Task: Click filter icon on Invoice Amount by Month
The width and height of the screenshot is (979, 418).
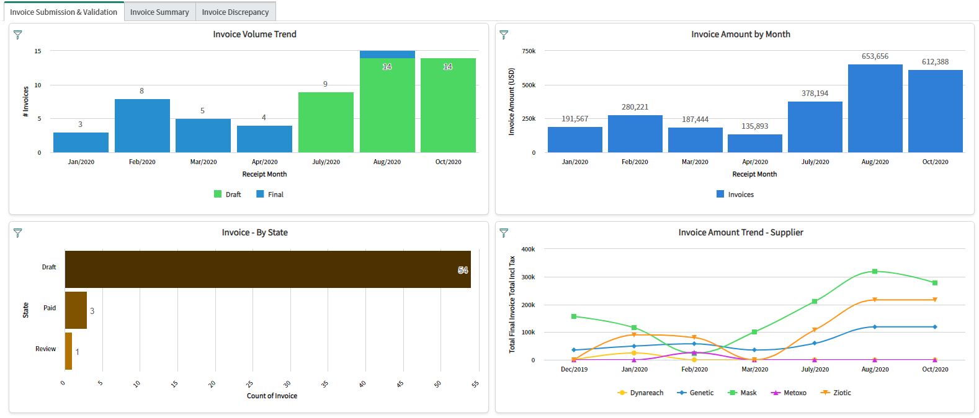Action: (x=504, y=35)
